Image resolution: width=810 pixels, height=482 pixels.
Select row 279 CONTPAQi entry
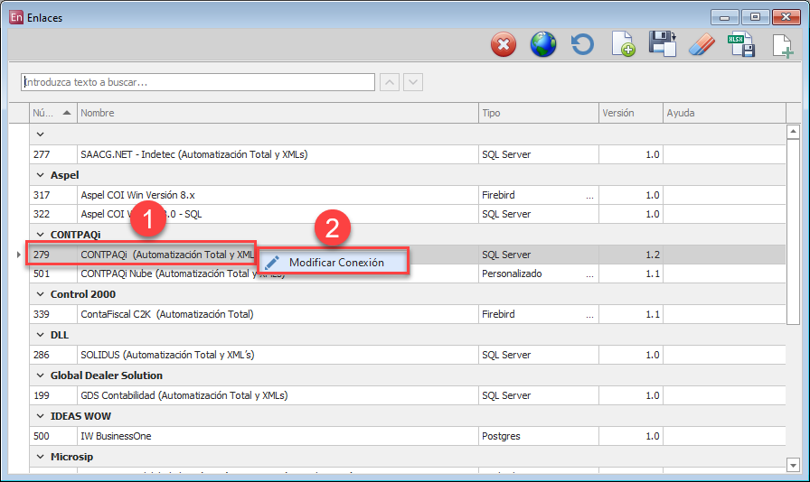click(408, 255)
